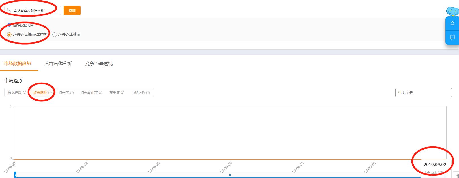Click help icon beside 点击率
Viewport: 459px width, 178px height.
click(72, 93)
